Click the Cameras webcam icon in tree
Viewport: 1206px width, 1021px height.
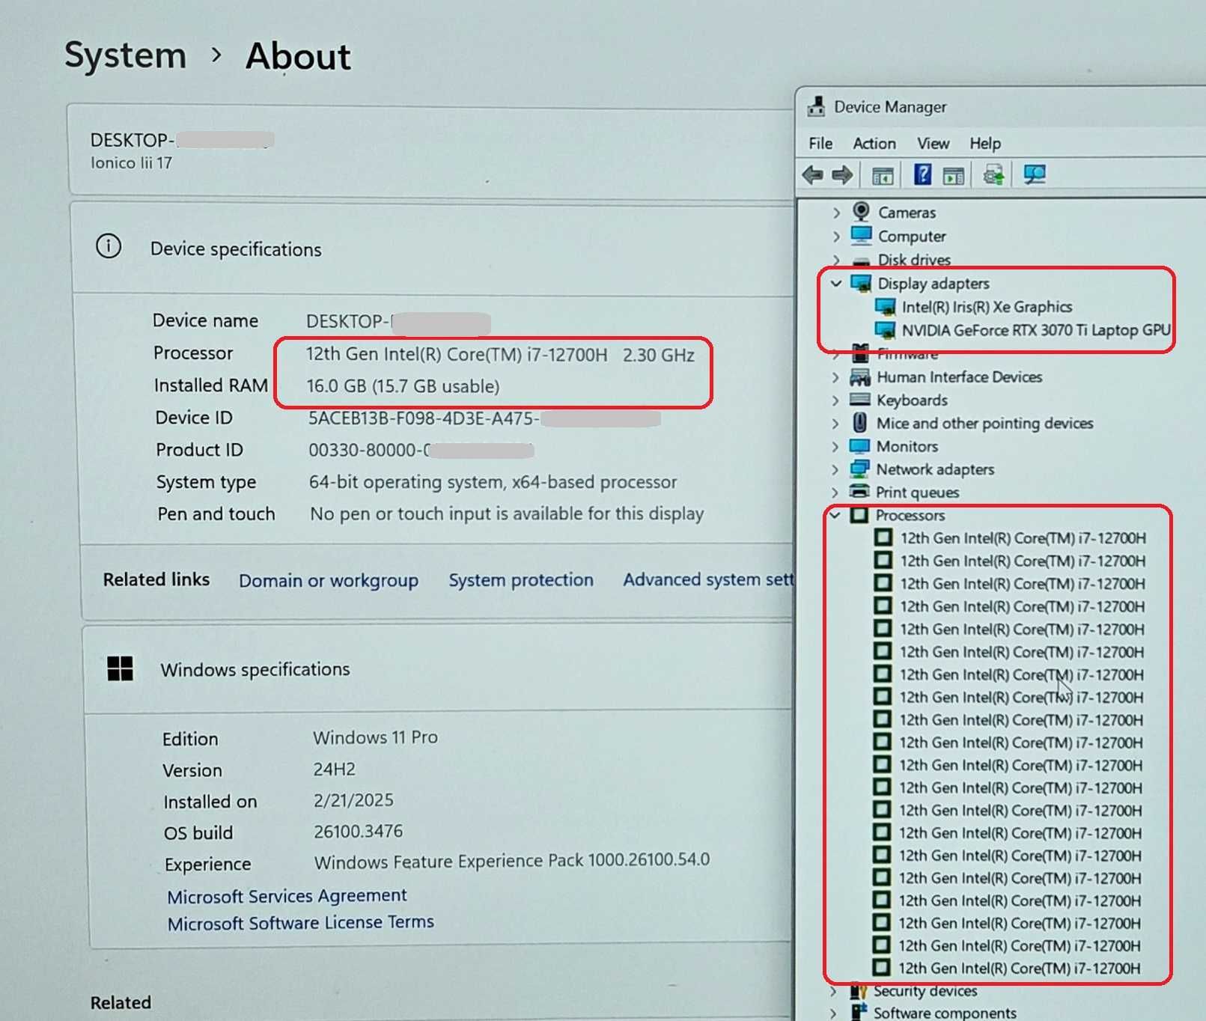click(861, 212)
